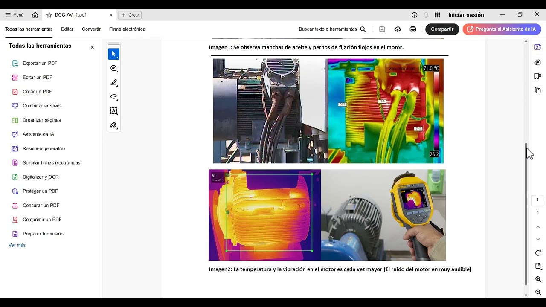This screenshot has height=307, width=546.
Task: Open the help question mark icon
Action: point(414,15)
